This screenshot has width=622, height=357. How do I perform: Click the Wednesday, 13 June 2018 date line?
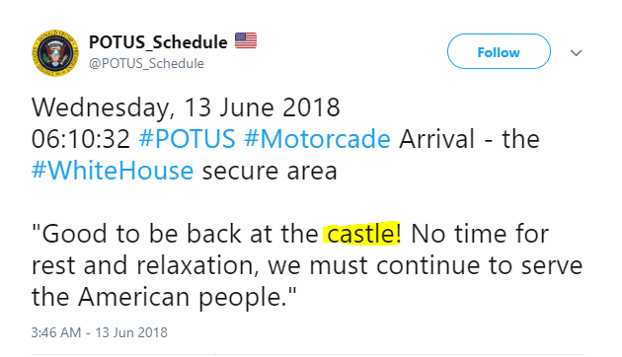[186, 107]
